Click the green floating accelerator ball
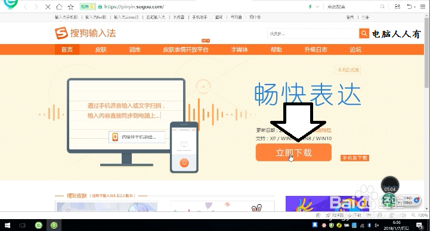This screenshot has height=231, width=430. [x=389, y=201]
